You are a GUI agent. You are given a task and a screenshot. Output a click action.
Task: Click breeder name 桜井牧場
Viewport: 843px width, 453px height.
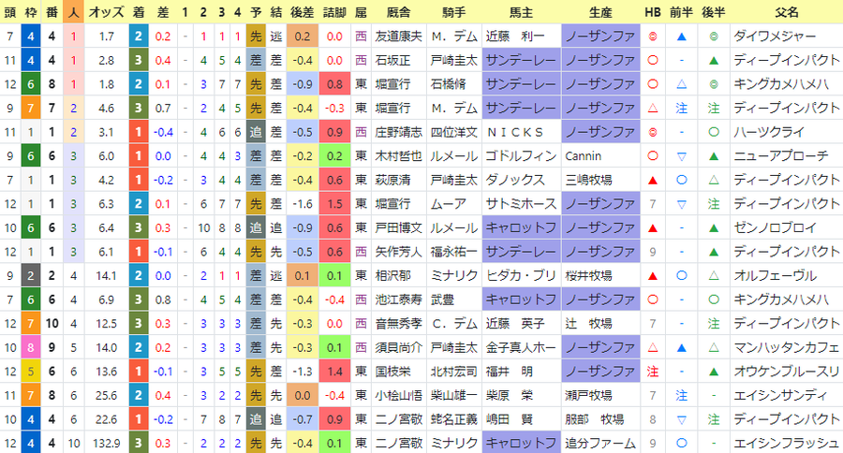[x=589, y=276]
